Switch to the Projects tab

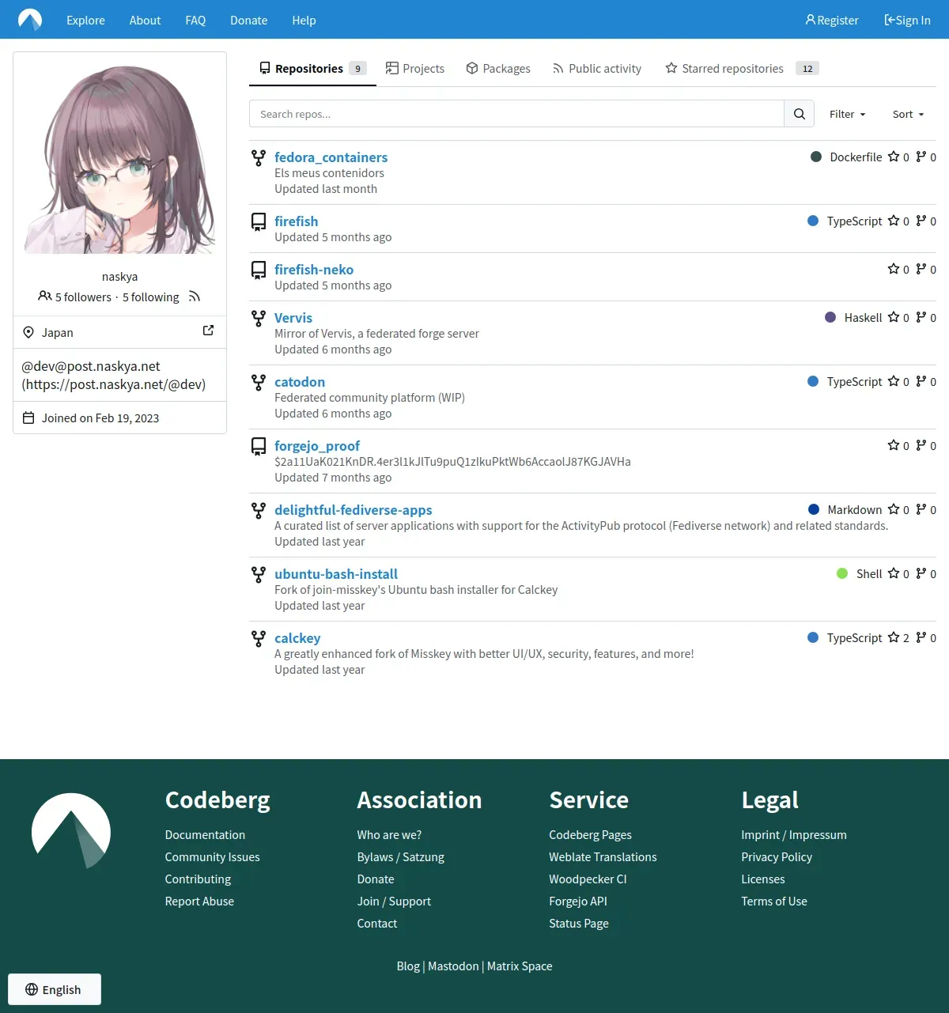pos(415,69)
